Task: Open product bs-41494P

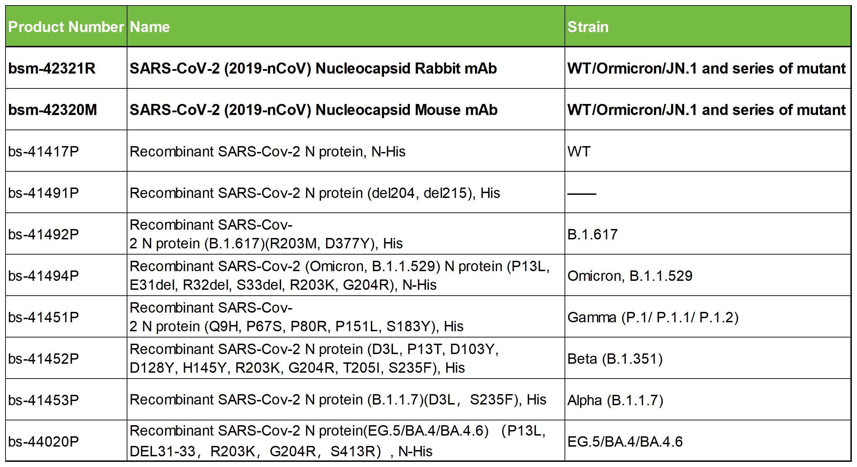Action: coord(44,276)
